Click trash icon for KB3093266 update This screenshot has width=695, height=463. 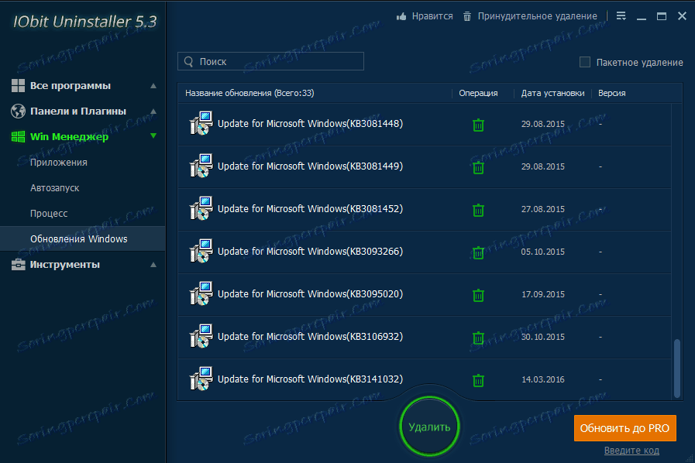pos(478,252)
